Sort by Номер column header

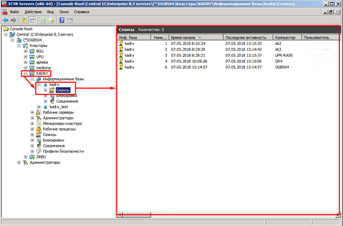pyautogui.click(x=160, y=37)
